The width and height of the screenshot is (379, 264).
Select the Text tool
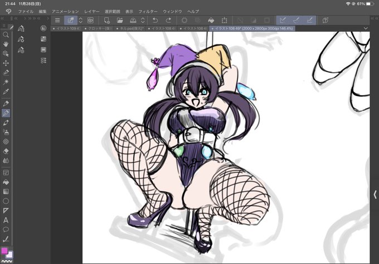(6, 220)
